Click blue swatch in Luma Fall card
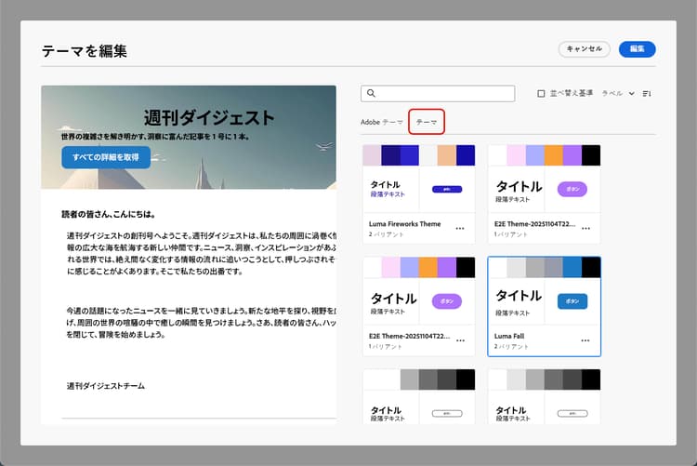This screenshot has height=466, width=697. (572, 267)
